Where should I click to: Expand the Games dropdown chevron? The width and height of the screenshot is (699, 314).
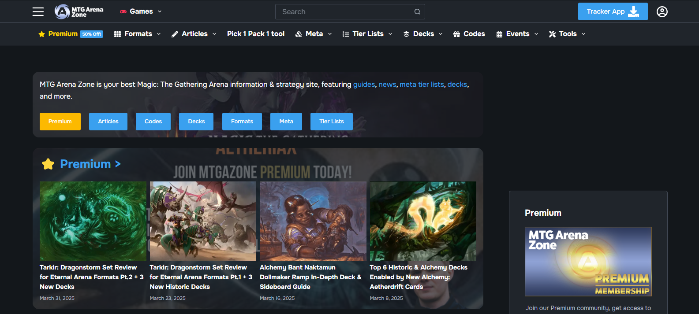tap(160, 11)
